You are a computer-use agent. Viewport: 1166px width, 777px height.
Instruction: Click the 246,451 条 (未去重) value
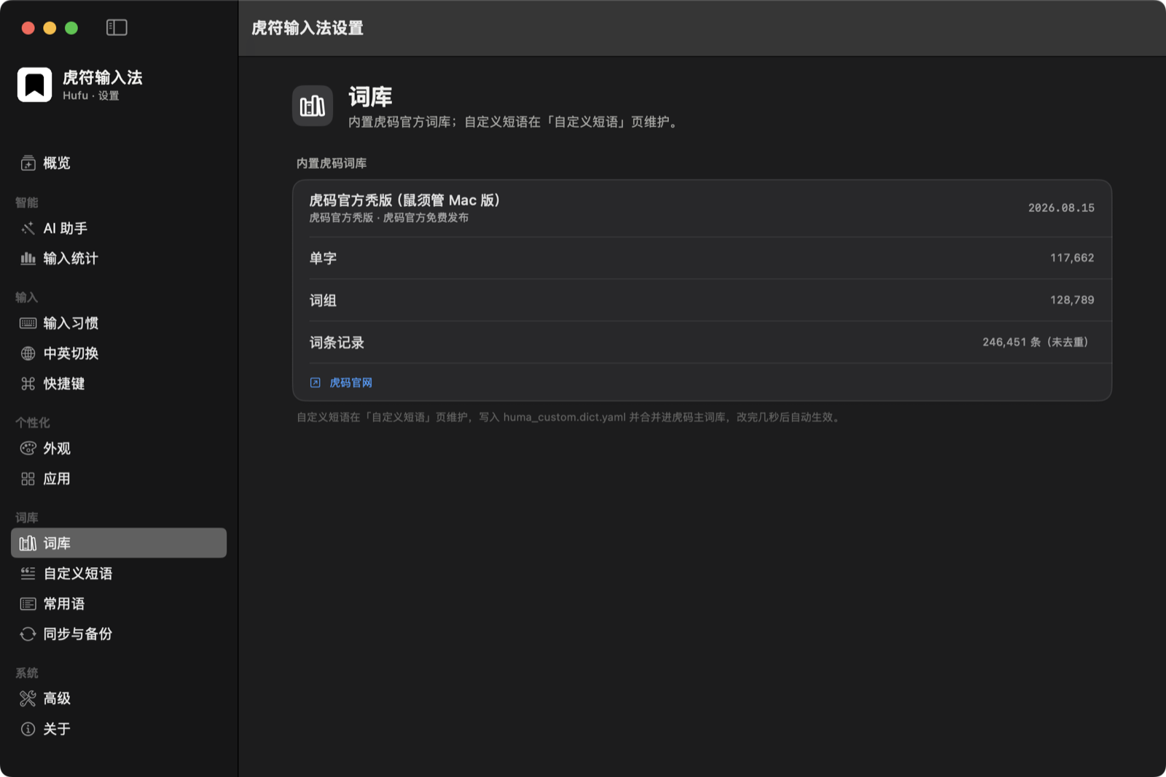(1036, 343)
